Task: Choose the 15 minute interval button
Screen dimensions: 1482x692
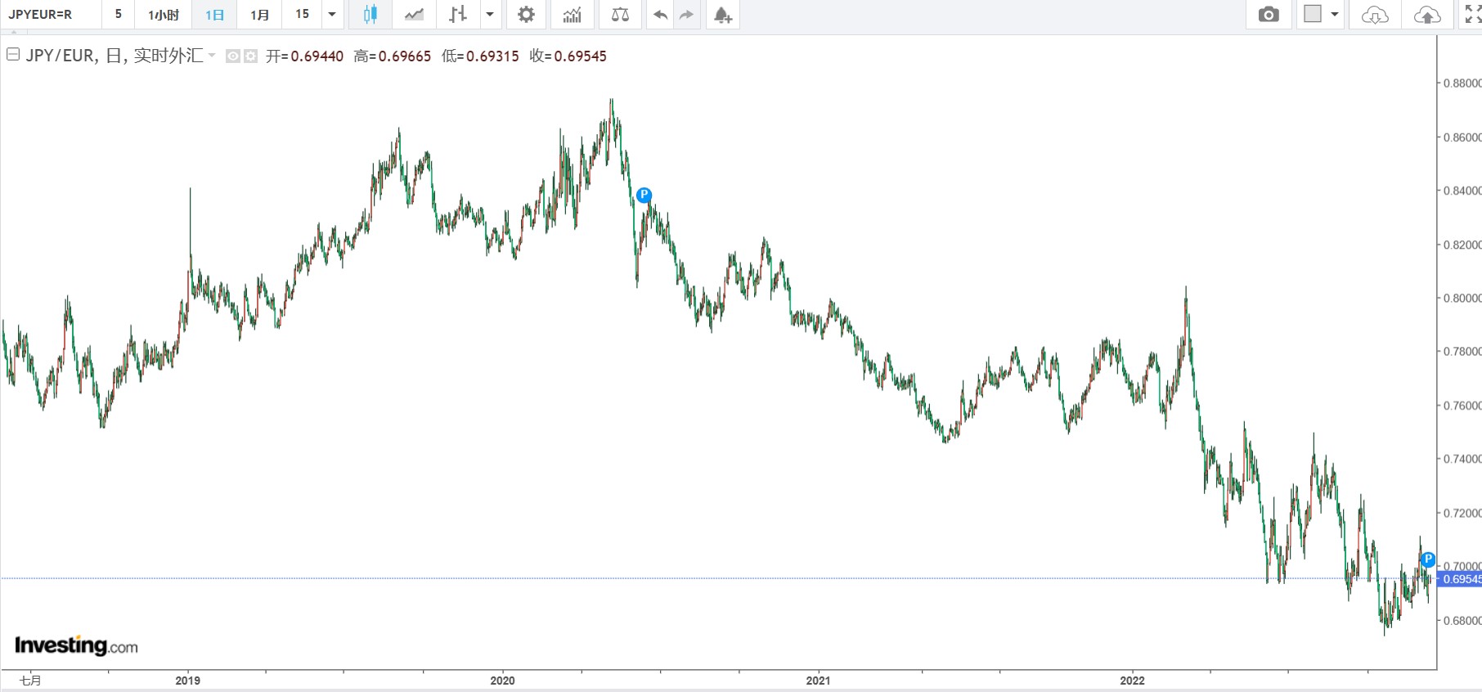Action: pyautogui.click(x=302, y=15)
